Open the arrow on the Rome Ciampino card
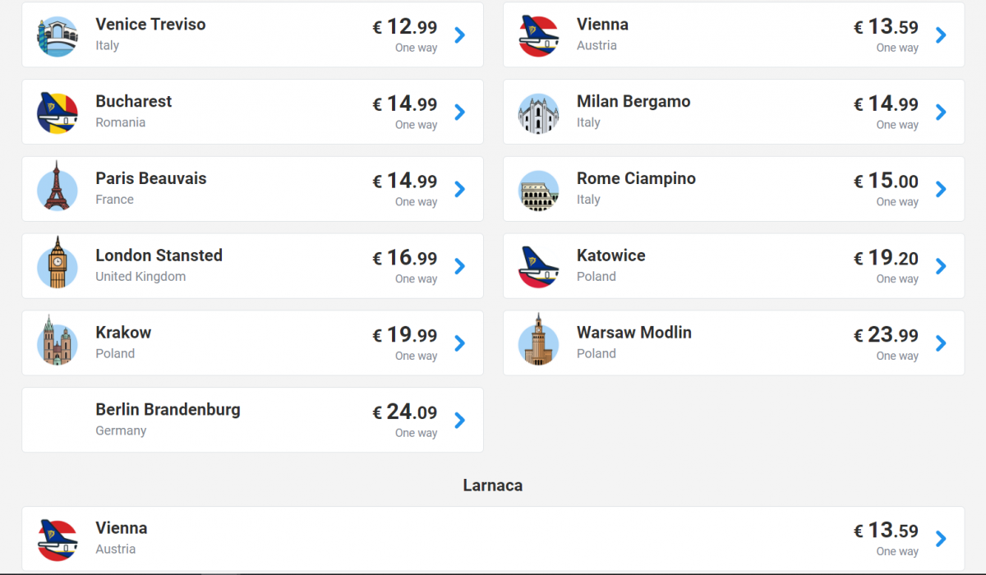 [x=941, y=189]
